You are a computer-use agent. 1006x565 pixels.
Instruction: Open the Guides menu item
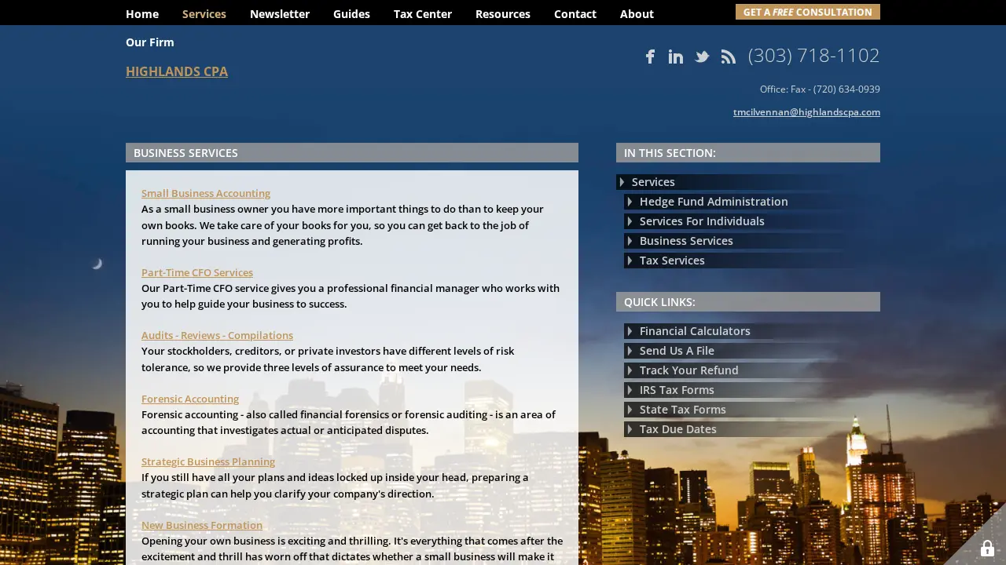351,13
